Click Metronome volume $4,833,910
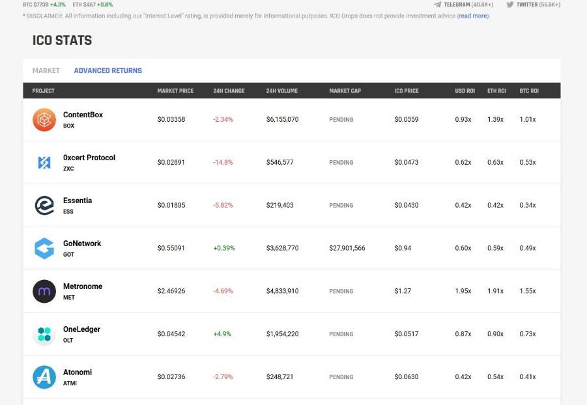The height and width of the screenshot is (405, 587). pos(282,291)
